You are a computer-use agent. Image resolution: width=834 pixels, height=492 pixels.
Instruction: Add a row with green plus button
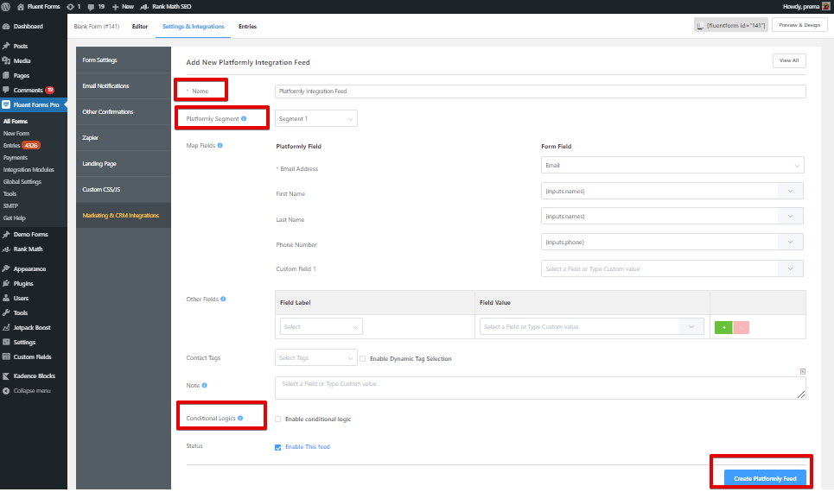coord(723,327)
